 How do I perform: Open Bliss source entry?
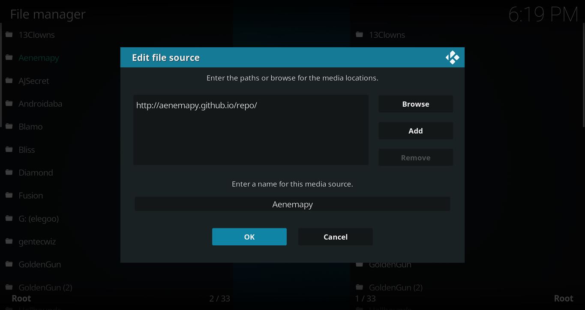[27, 150]
